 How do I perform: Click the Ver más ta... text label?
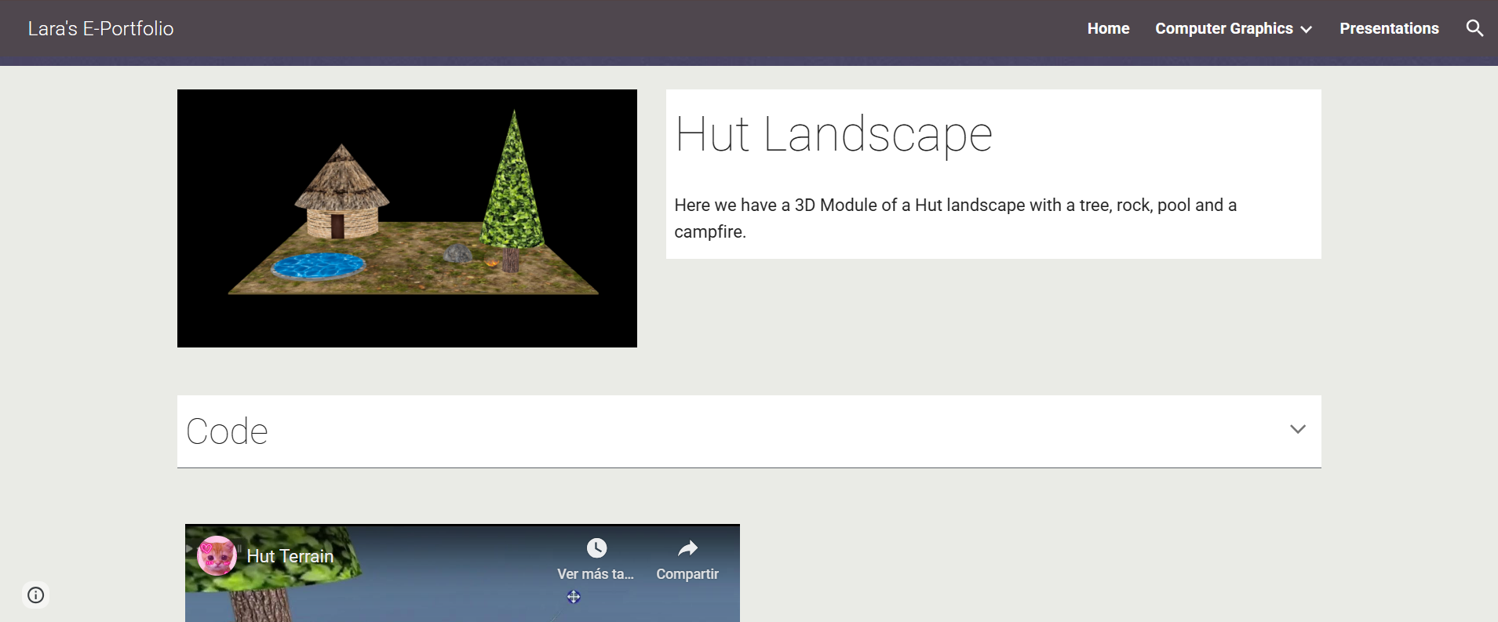coord(595,574)
